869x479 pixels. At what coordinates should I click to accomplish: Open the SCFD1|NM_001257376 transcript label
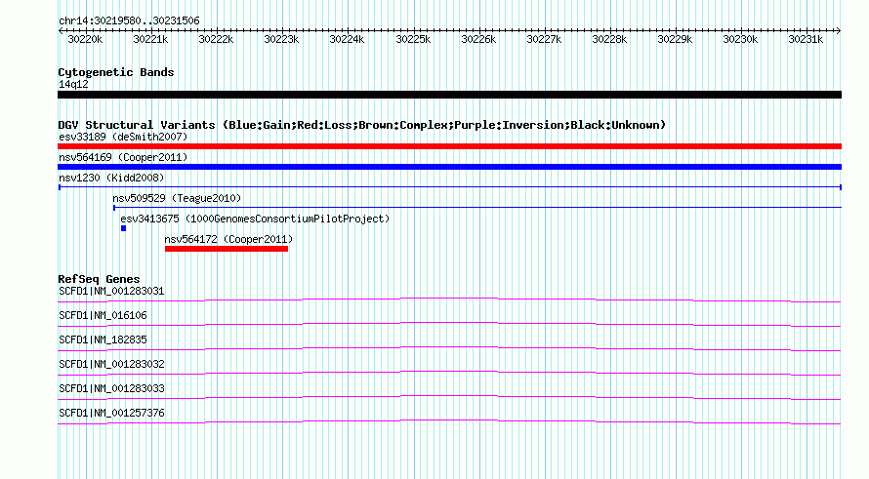click(x=111, y=413)
